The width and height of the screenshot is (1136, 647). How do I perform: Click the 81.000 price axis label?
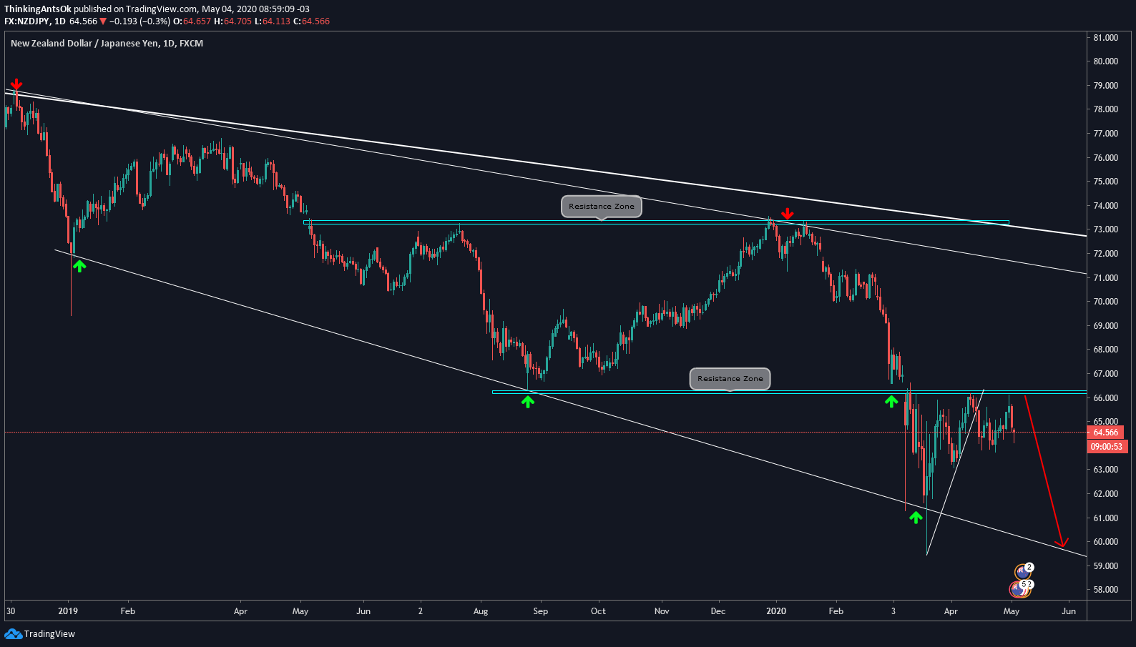(1106, 38)
